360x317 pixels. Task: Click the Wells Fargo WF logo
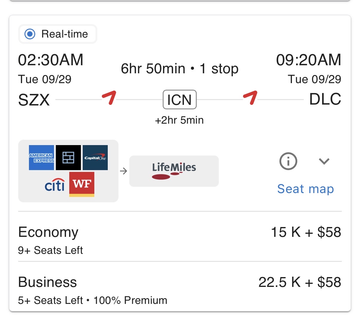tap(82, 184)
